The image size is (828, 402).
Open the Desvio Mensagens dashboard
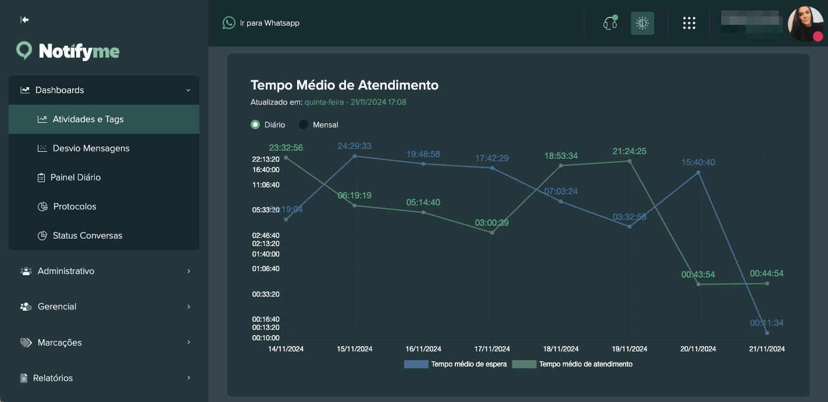point(91,148)
